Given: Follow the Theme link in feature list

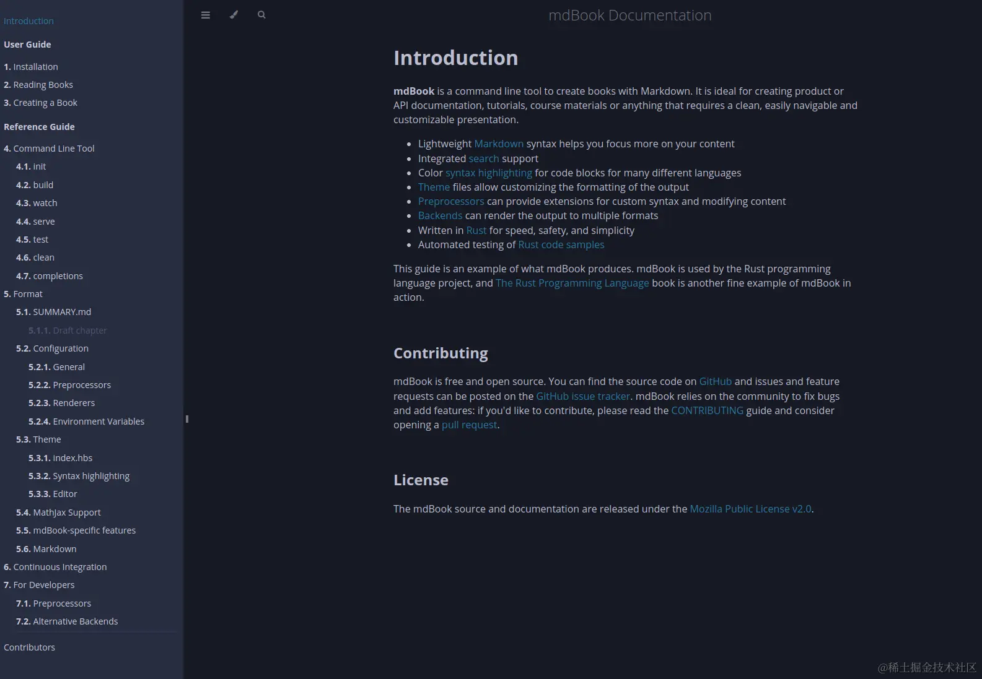Looking at the screenshot, I should pyautogui.click(x=434, y=187).
